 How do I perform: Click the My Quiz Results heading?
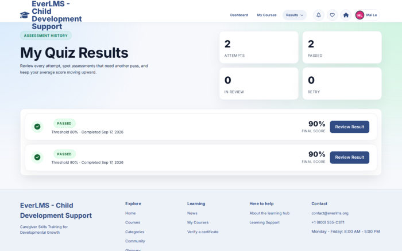coord(74,53)
